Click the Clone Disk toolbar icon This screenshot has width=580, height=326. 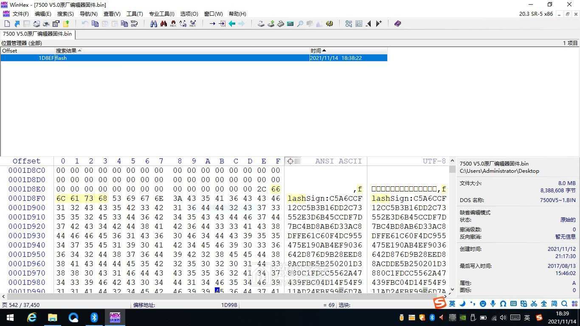[x=271, y=24]
